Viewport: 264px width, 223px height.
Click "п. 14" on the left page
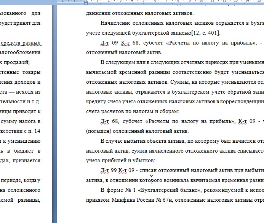[34, 131]
